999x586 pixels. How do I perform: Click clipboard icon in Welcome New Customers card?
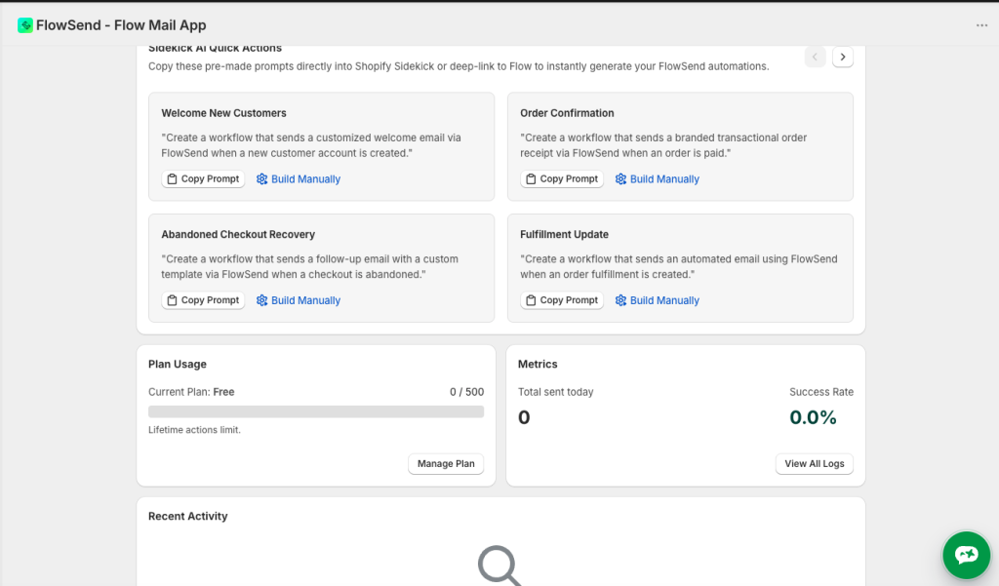pos(172,179)
